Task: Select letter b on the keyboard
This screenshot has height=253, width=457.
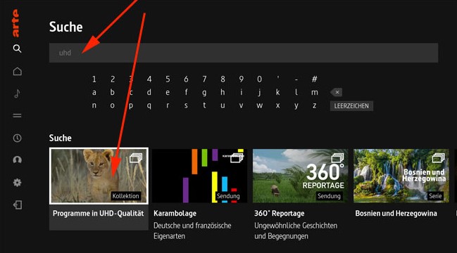Action: (113, 92)
